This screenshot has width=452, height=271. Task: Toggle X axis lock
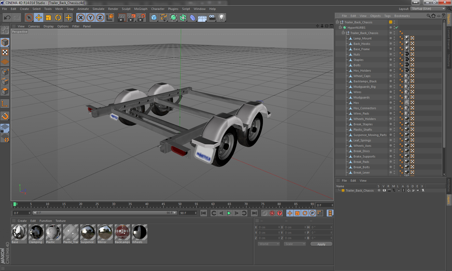[81, 18]
